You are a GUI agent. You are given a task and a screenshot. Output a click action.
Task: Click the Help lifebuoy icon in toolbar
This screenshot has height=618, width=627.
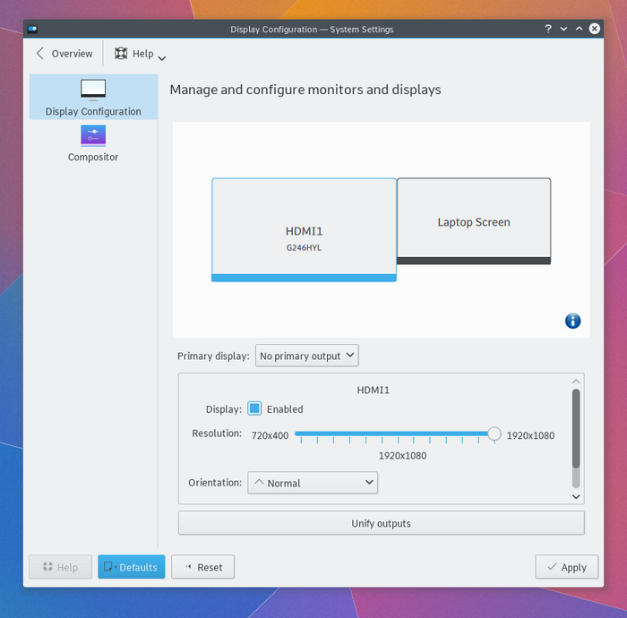click(121, 54)
